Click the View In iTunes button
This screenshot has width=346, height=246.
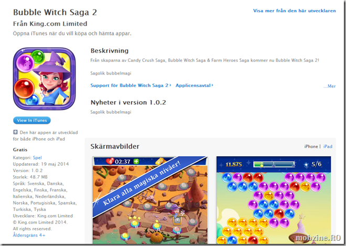point(32,120)
